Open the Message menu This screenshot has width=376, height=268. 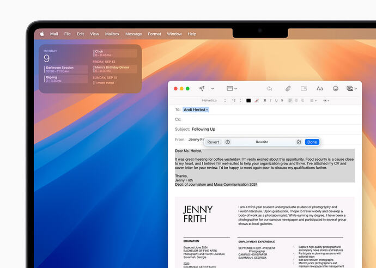point(134,34)
